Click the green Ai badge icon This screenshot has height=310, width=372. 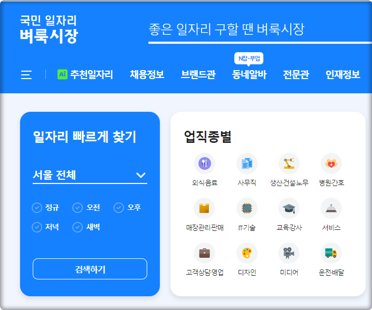coord(62,74)
